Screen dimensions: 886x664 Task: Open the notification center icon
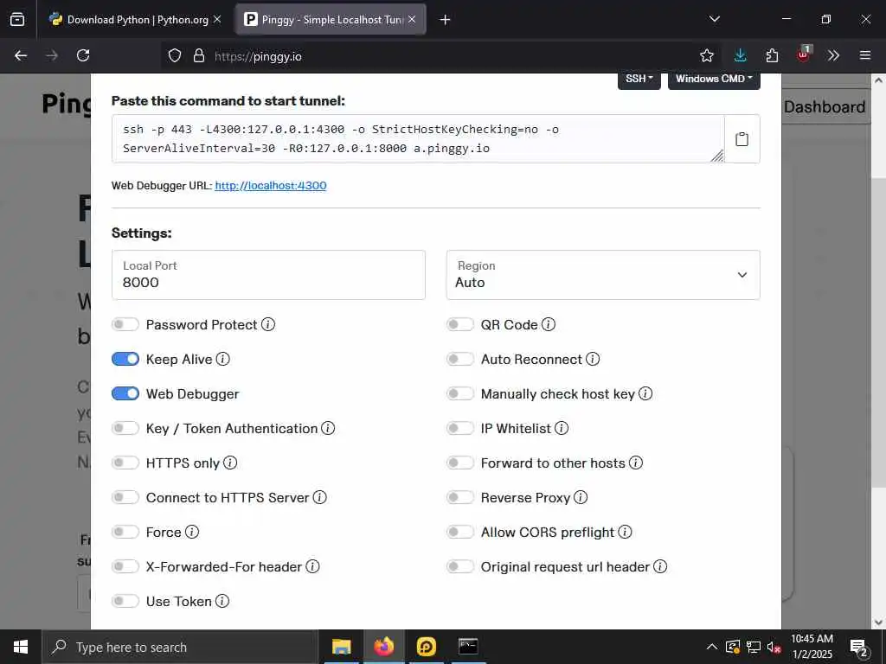click(x=859, y=647)
